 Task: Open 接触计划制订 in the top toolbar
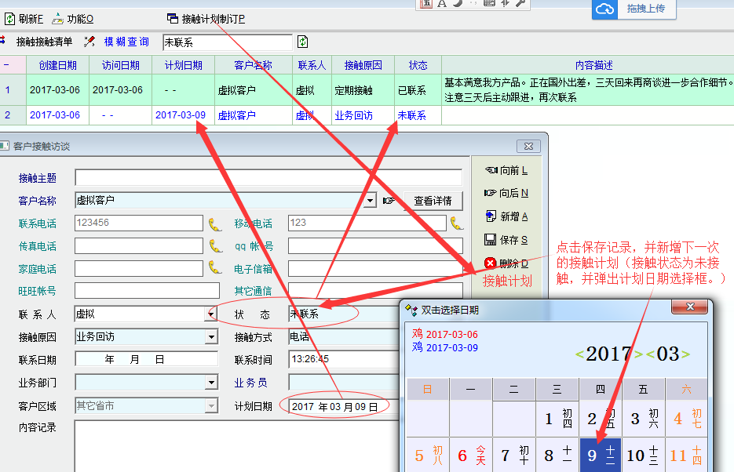click(x=206, y=19)
